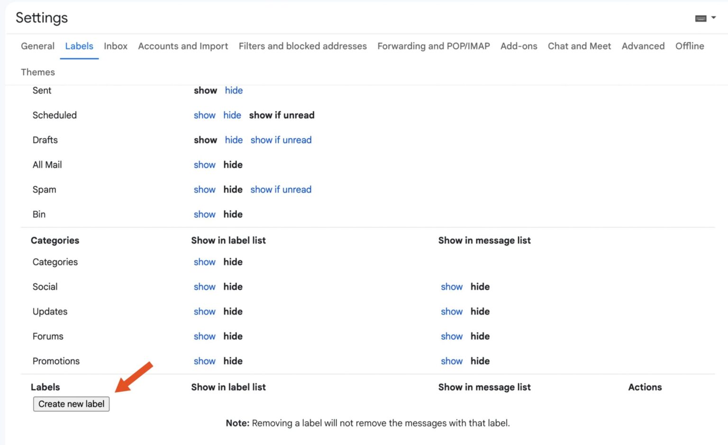Hide the Sent label from label list
This screenshot has width=728, height=445.
tap(234, 90)
